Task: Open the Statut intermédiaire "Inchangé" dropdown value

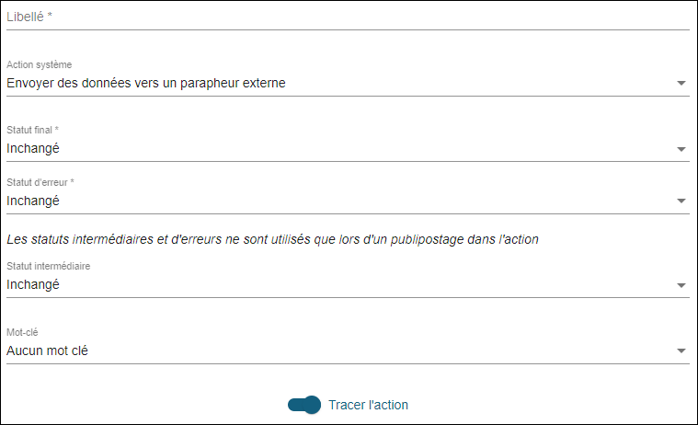Action: (33, 284)
